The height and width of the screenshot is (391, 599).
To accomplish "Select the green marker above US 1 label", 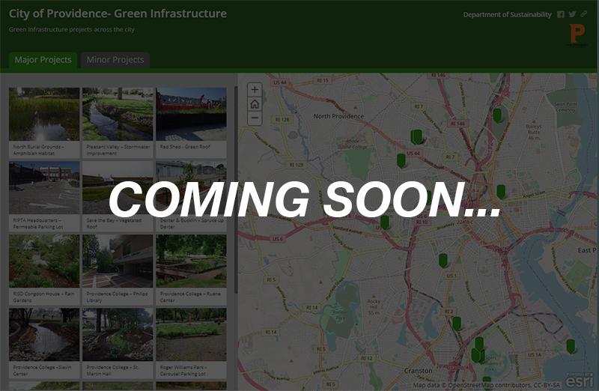I will pyautogui.click(x=443, y=260).
